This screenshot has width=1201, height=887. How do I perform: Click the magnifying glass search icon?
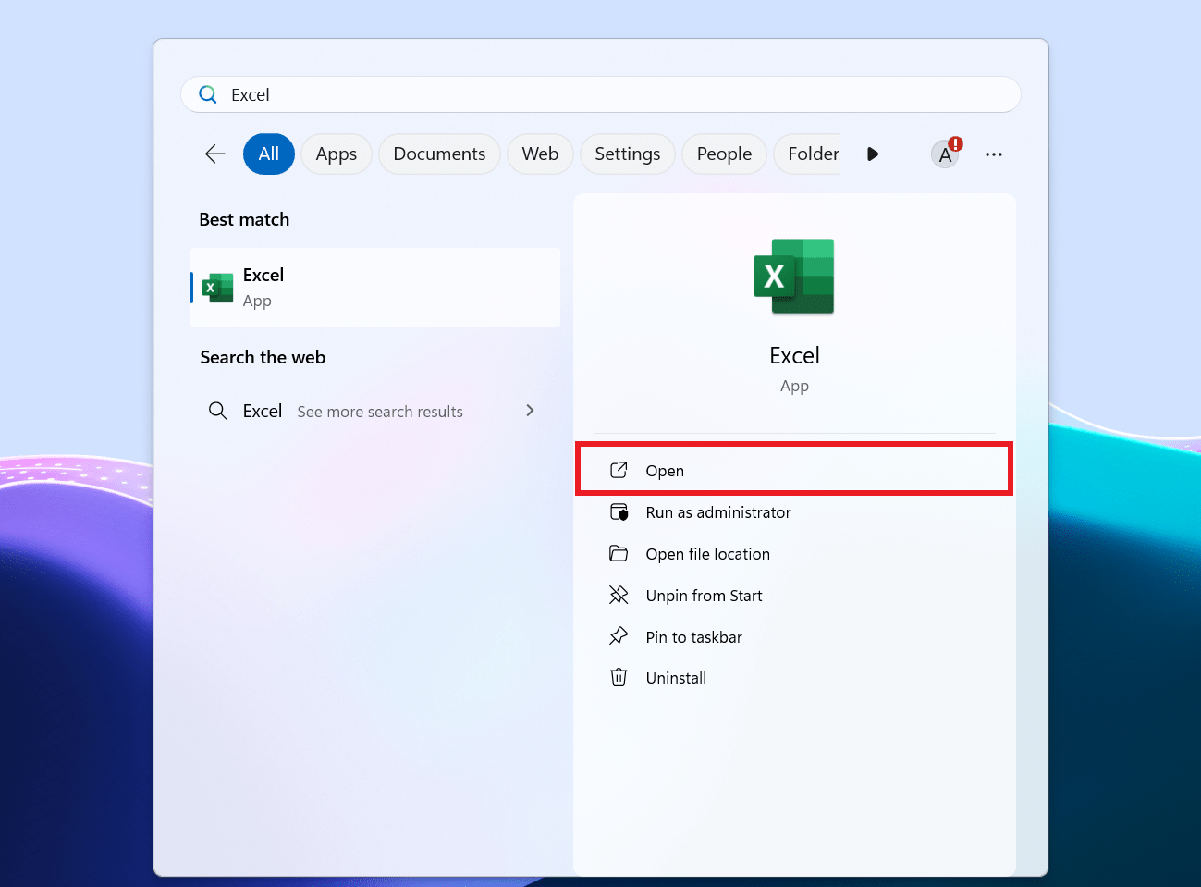(207, 93)
